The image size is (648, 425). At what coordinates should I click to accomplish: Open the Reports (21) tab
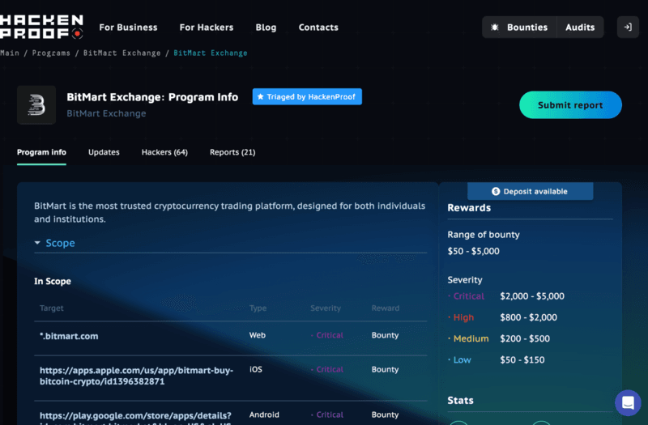pyautogui.click(x=232, y=152)
